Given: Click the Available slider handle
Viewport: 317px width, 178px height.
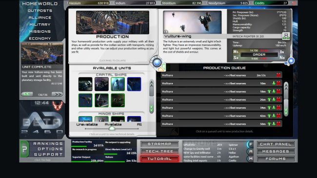Looking at the screenshot, I should click(112, 129).
